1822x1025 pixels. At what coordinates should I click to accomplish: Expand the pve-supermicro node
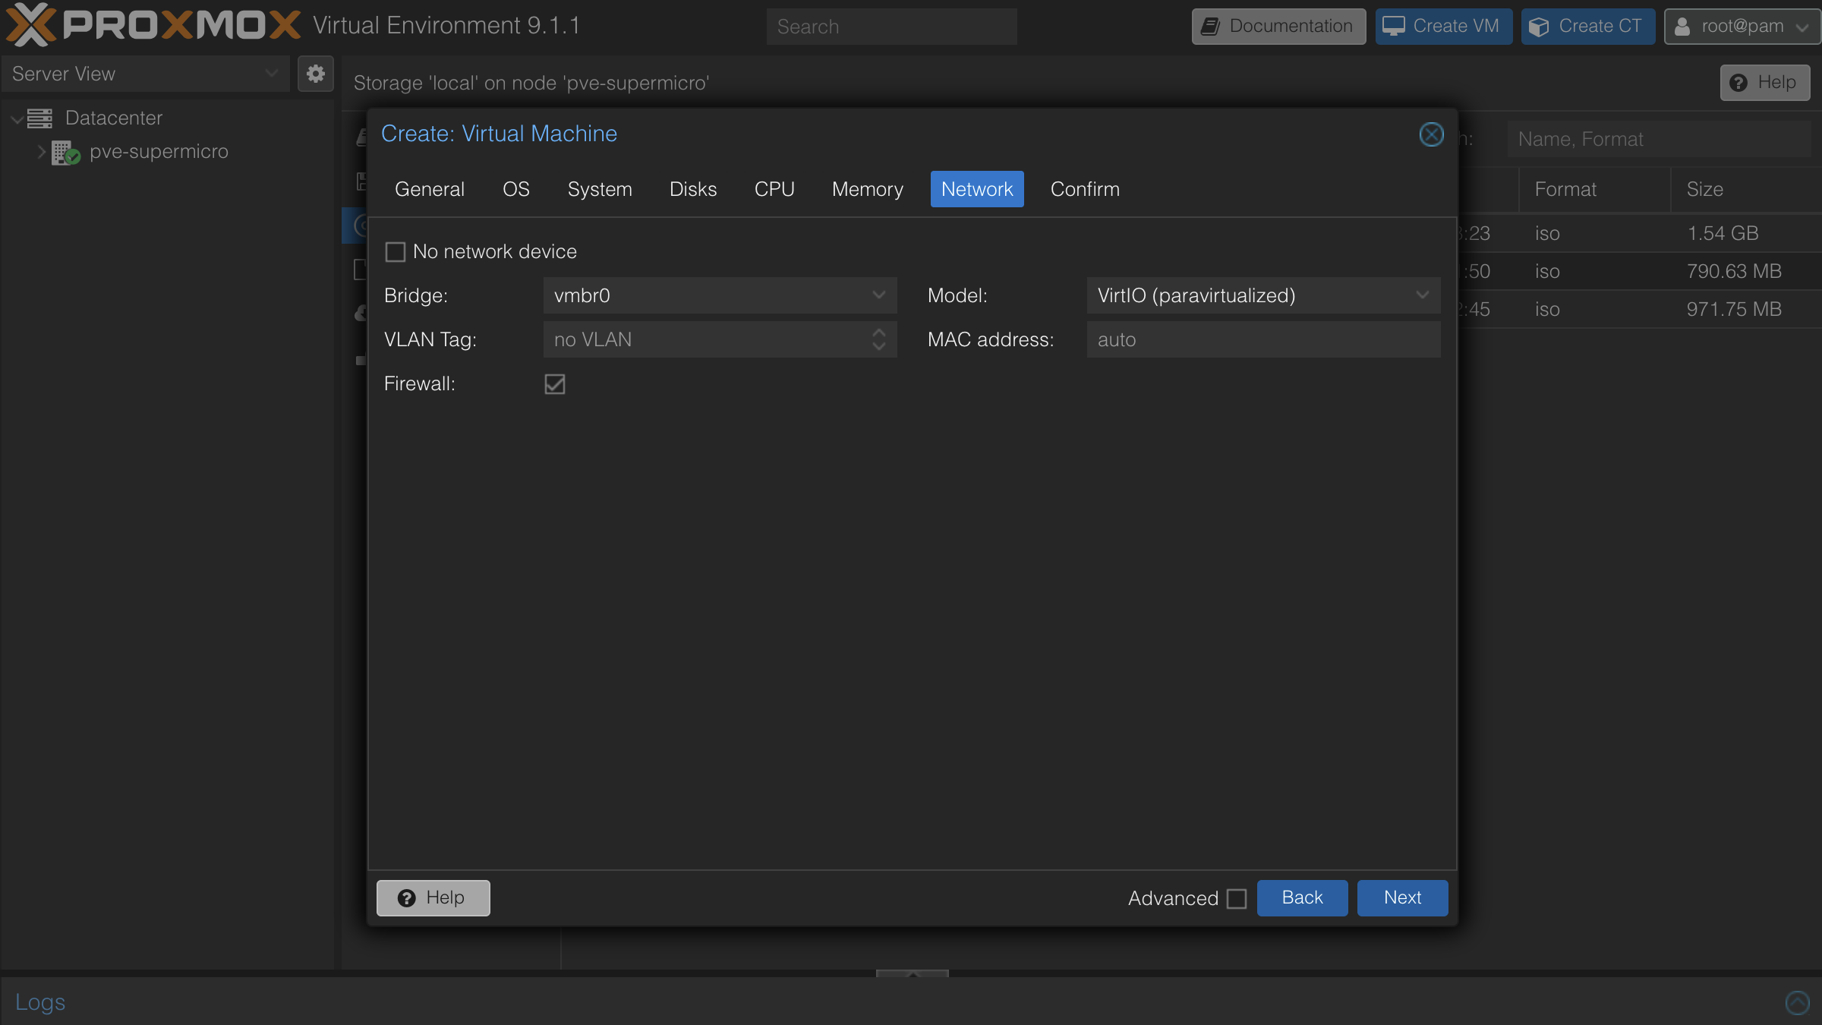(x=42, y=152)
